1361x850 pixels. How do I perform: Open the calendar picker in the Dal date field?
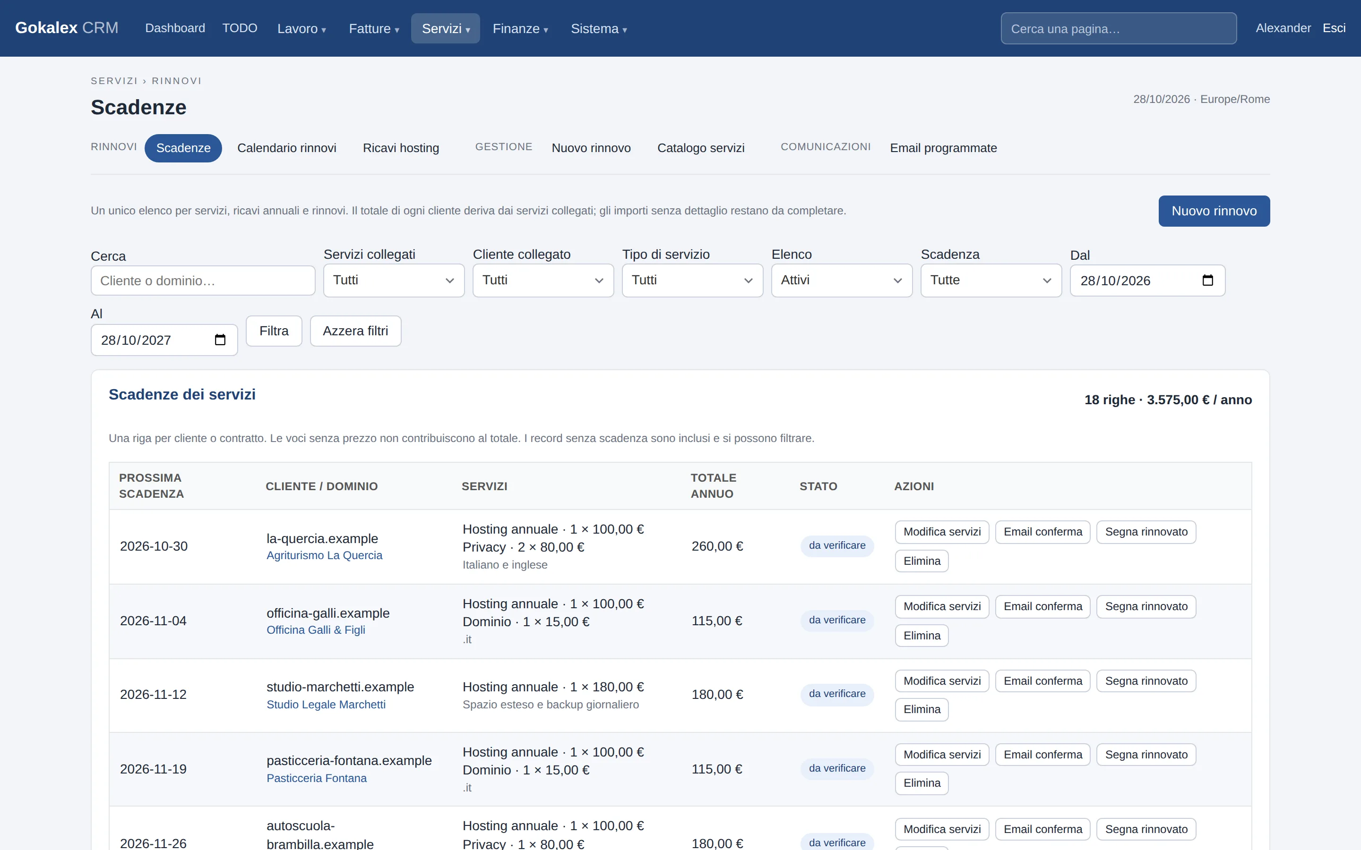click(x=1207, y=280)
